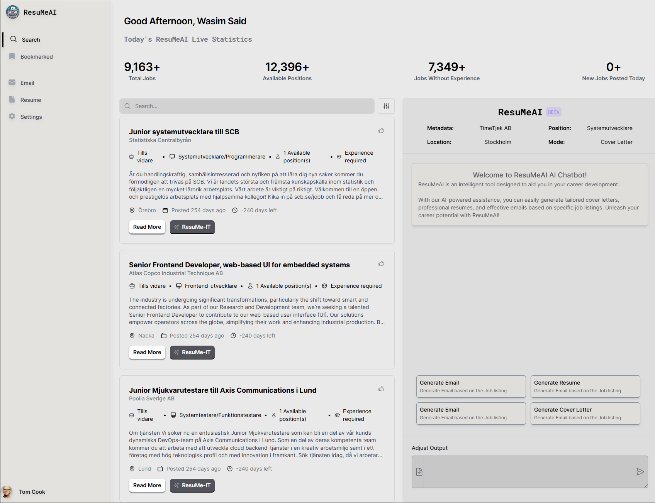Click the ResuMeAI robot logo
This screenshot has width=655, height=503.
pyautogui.click(x=13, y=12)
